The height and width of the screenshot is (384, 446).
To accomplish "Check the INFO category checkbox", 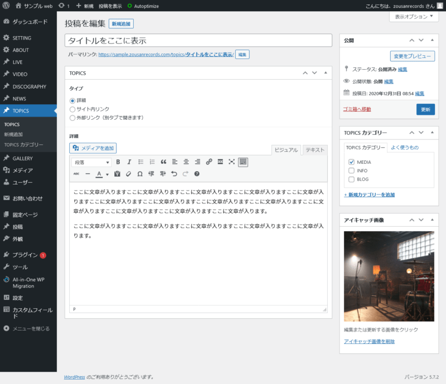I will (x=351, y=171).
